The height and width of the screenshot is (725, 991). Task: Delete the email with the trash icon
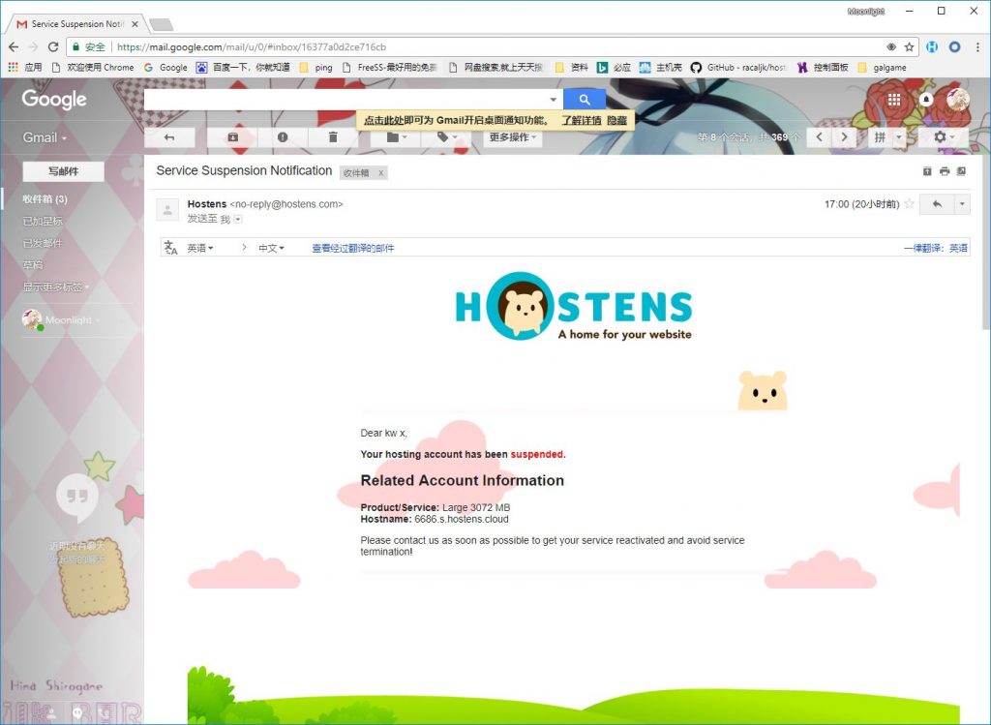[333, 137]
